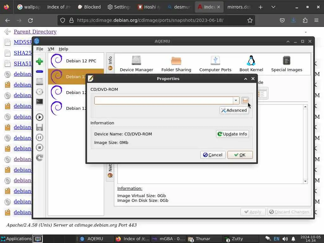Image resolution: width=324 pixels, height=243 pixels.
Task: Open Firefox Pocket save icon
Action: (x=282, y=20)
